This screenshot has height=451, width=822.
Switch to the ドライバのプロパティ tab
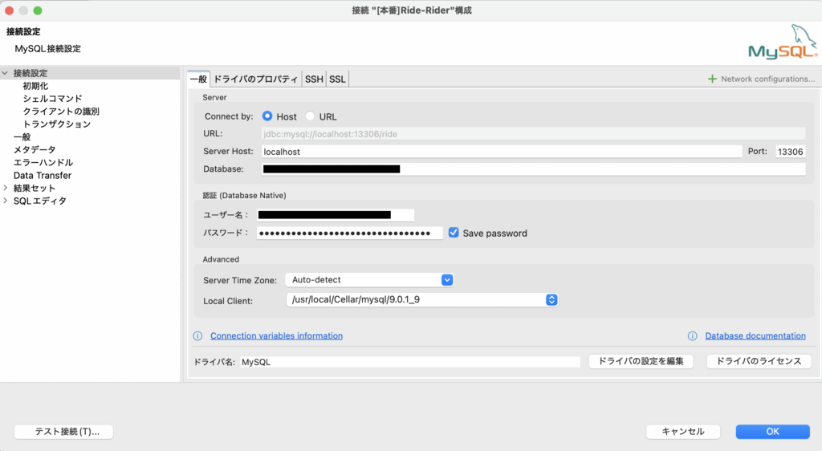[x=255, y=79]
